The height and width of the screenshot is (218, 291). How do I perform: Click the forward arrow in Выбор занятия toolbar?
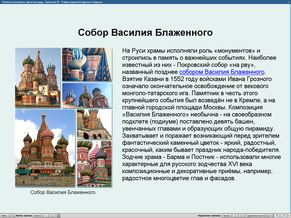[x=53, y=215]
